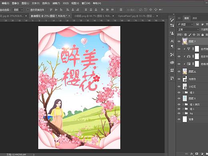The width and height of the screenshot is (208, 156).
Task: Open the 视图(V) menu
Action: (x=75, y=3)
